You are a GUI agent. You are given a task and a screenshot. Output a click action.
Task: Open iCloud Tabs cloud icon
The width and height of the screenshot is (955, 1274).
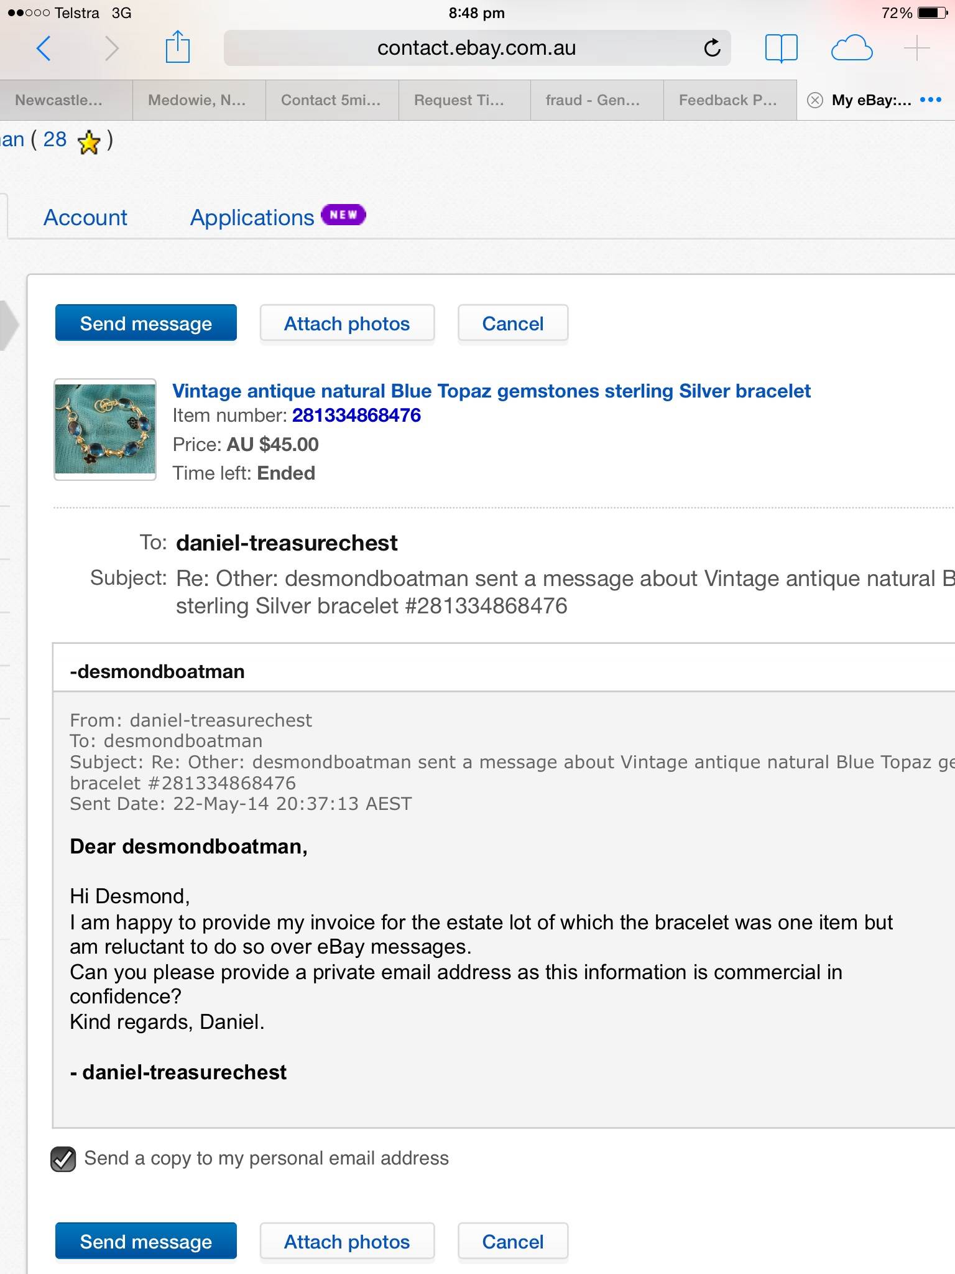(851, 48)
